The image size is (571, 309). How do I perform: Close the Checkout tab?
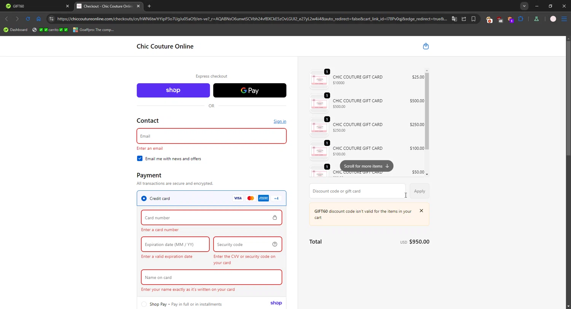click(x=138, y=6)
